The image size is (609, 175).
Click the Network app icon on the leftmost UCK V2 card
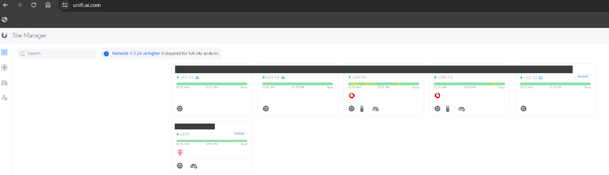(x=180, y=109)
